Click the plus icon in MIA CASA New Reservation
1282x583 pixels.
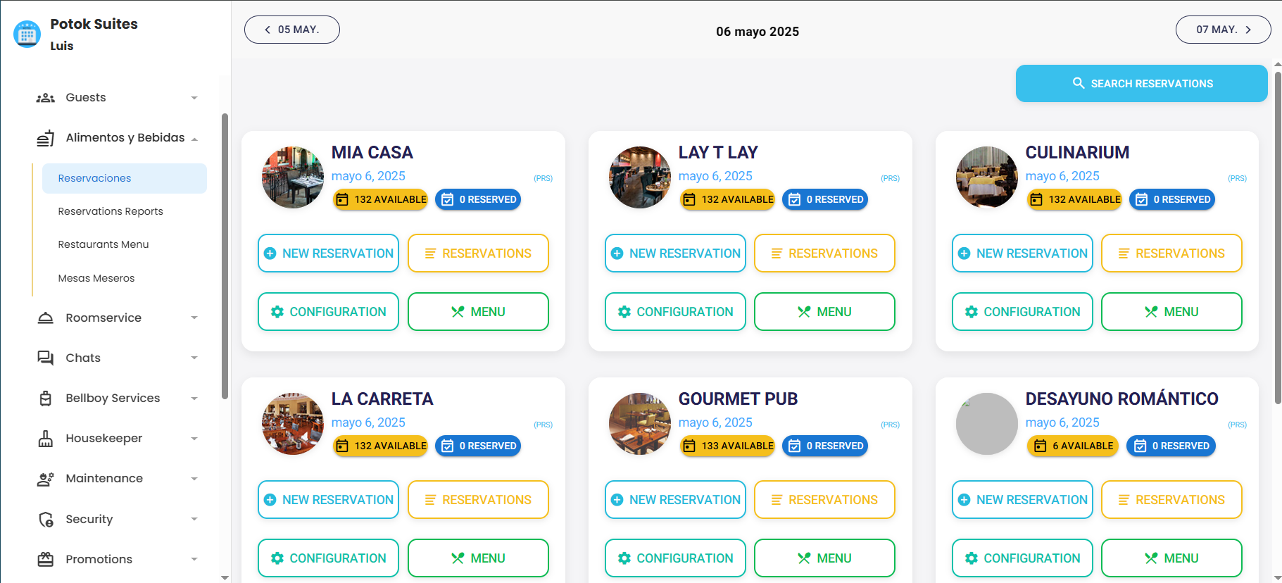coord(270,253)
